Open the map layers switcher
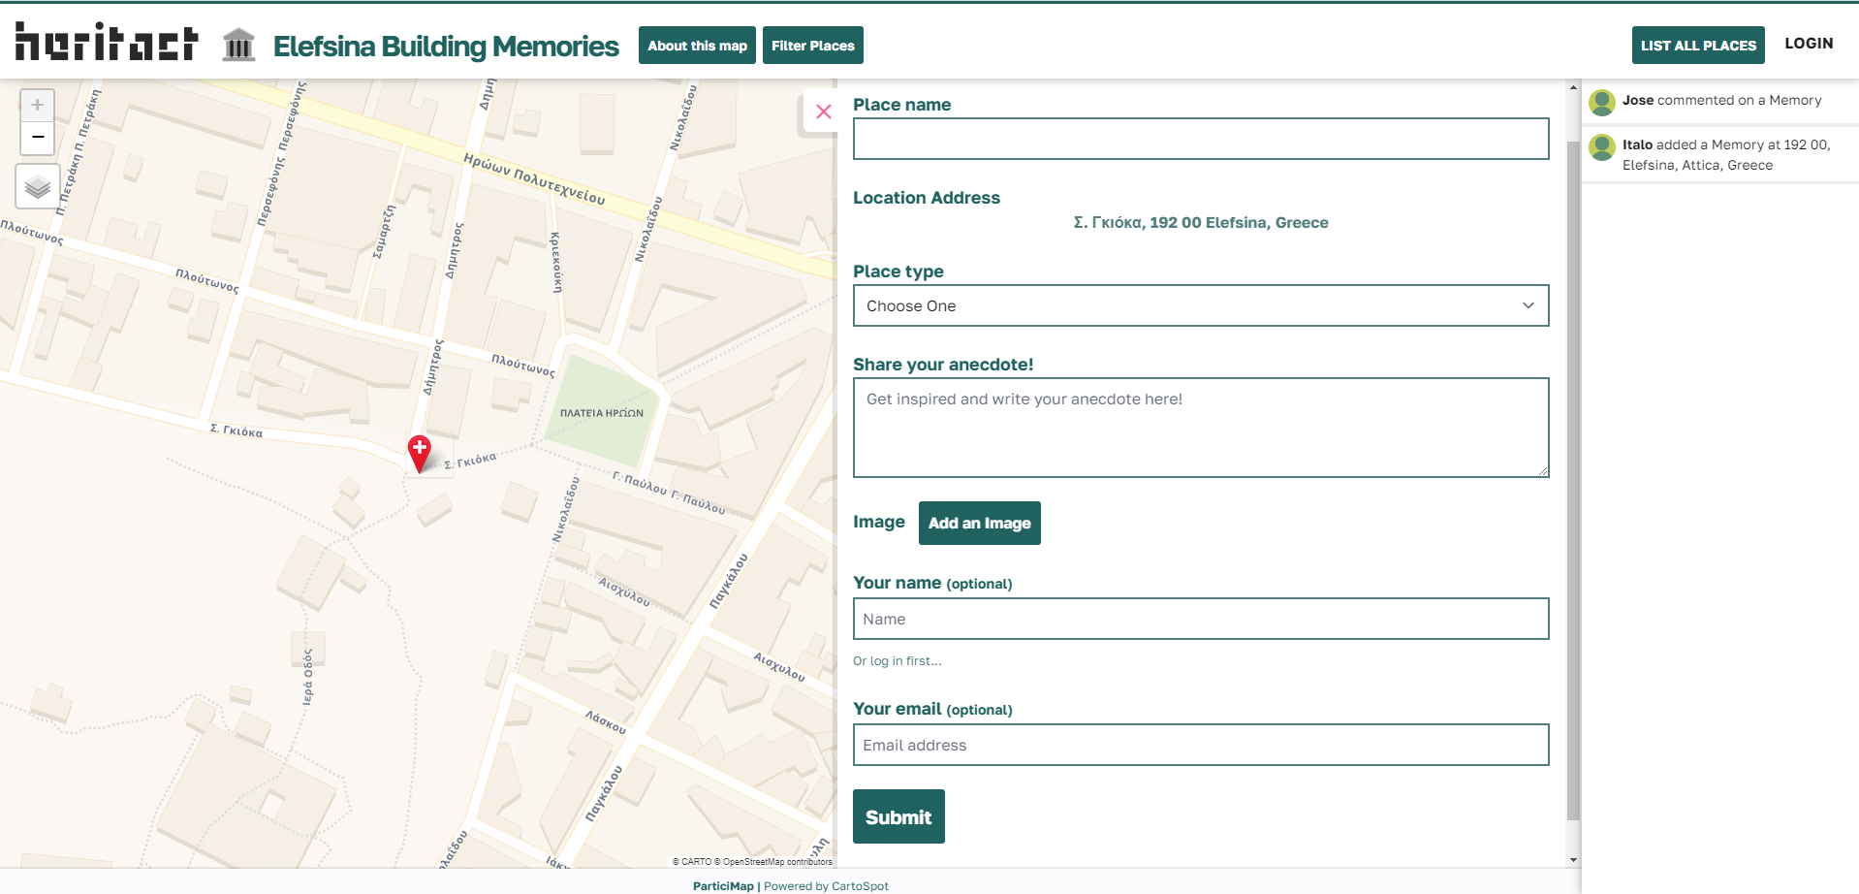This screenshot has height=894, width=1859. pyautogui.click(x=38, y=186)
